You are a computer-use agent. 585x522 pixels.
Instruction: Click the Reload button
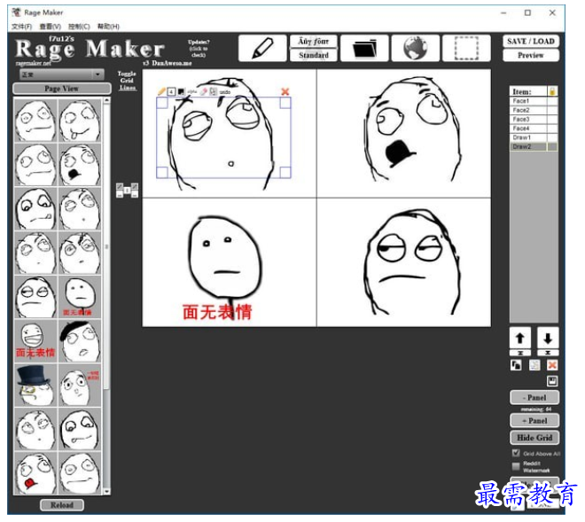(x=62, y=505)
